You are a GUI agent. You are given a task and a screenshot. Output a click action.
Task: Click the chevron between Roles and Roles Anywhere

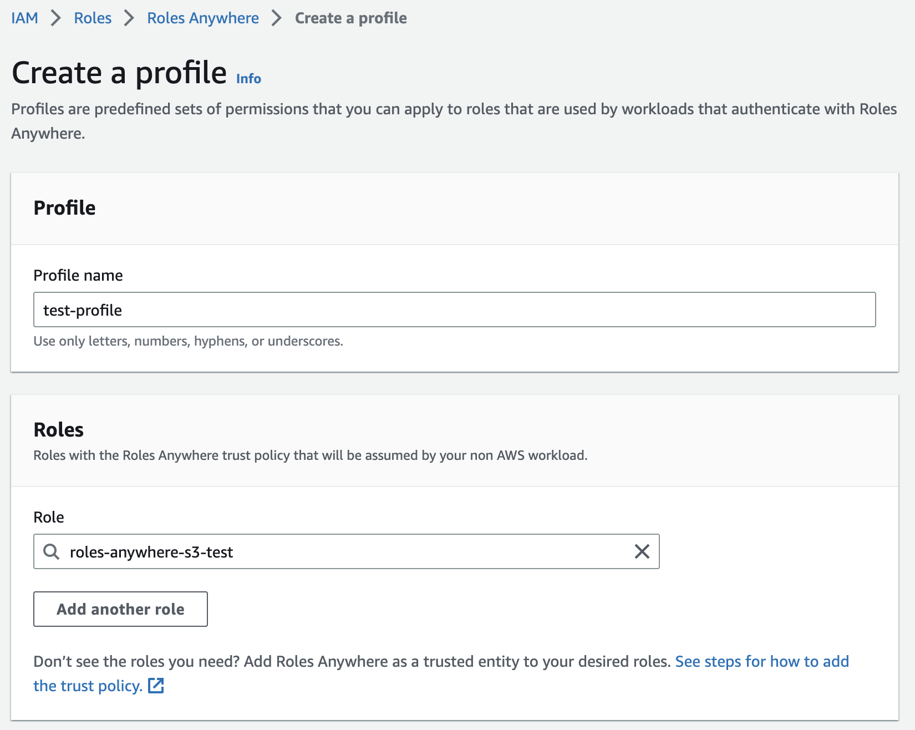coord(129,18)
